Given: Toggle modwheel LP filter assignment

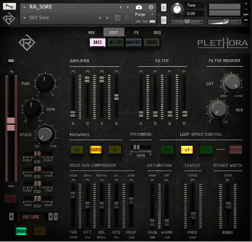Looking at the screenshot, I should click(95, 150).
